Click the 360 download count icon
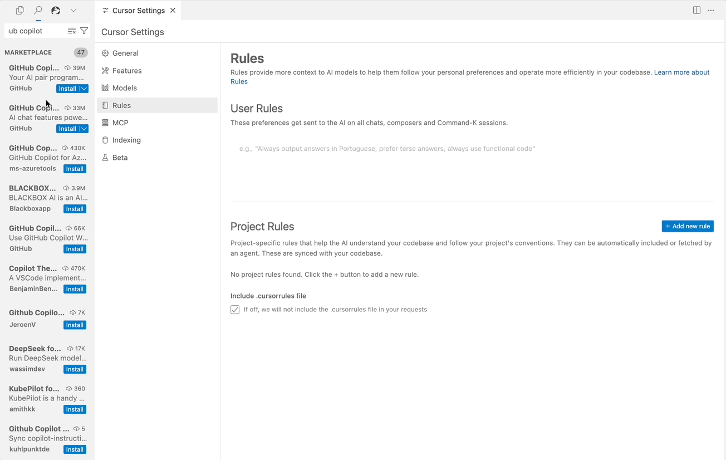726x460 pixels. 68,389
